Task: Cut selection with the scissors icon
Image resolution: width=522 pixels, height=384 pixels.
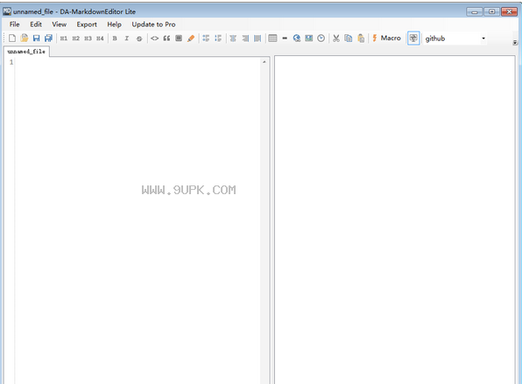Action: pyautogui.click(x=336, y=38)
